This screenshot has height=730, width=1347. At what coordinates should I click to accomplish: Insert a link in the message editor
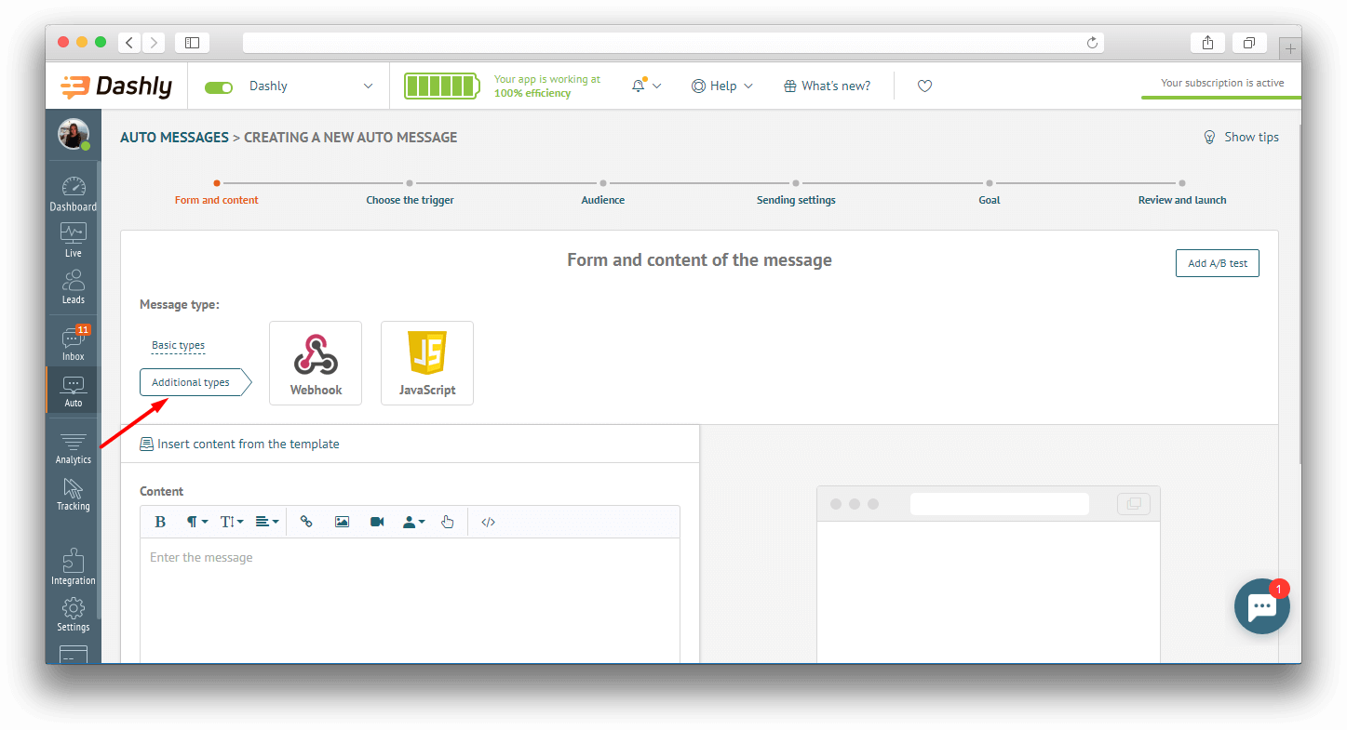point(306,522)
